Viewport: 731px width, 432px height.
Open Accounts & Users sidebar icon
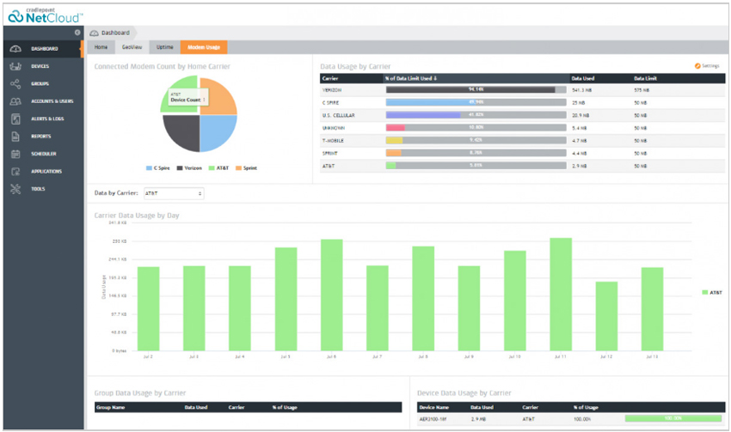15,101
